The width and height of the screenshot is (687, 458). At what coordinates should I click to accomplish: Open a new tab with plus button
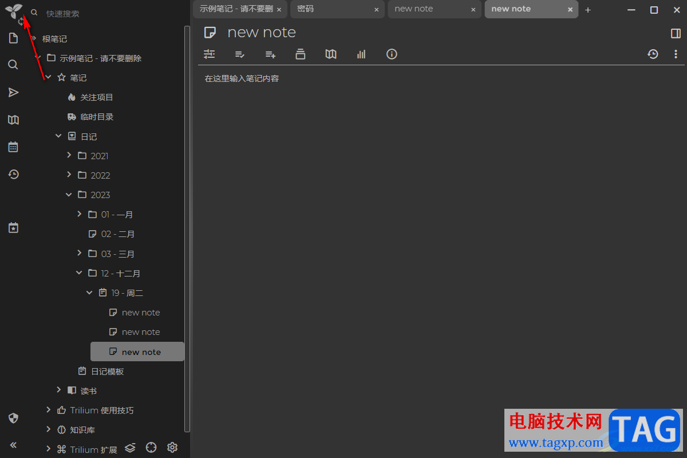pos(587,10)
